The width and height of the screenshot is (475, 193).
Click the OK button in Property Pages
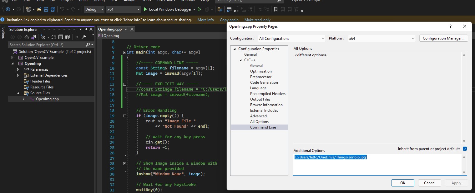(x=403, y=183)
